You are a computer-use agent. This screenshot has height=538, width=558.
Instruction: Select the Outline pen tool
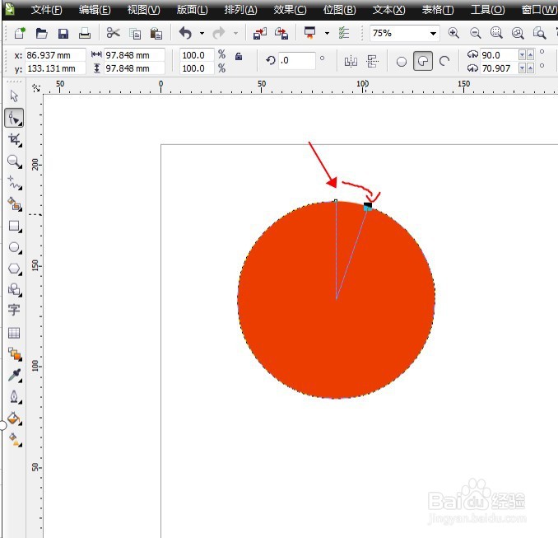pos(15,396)
